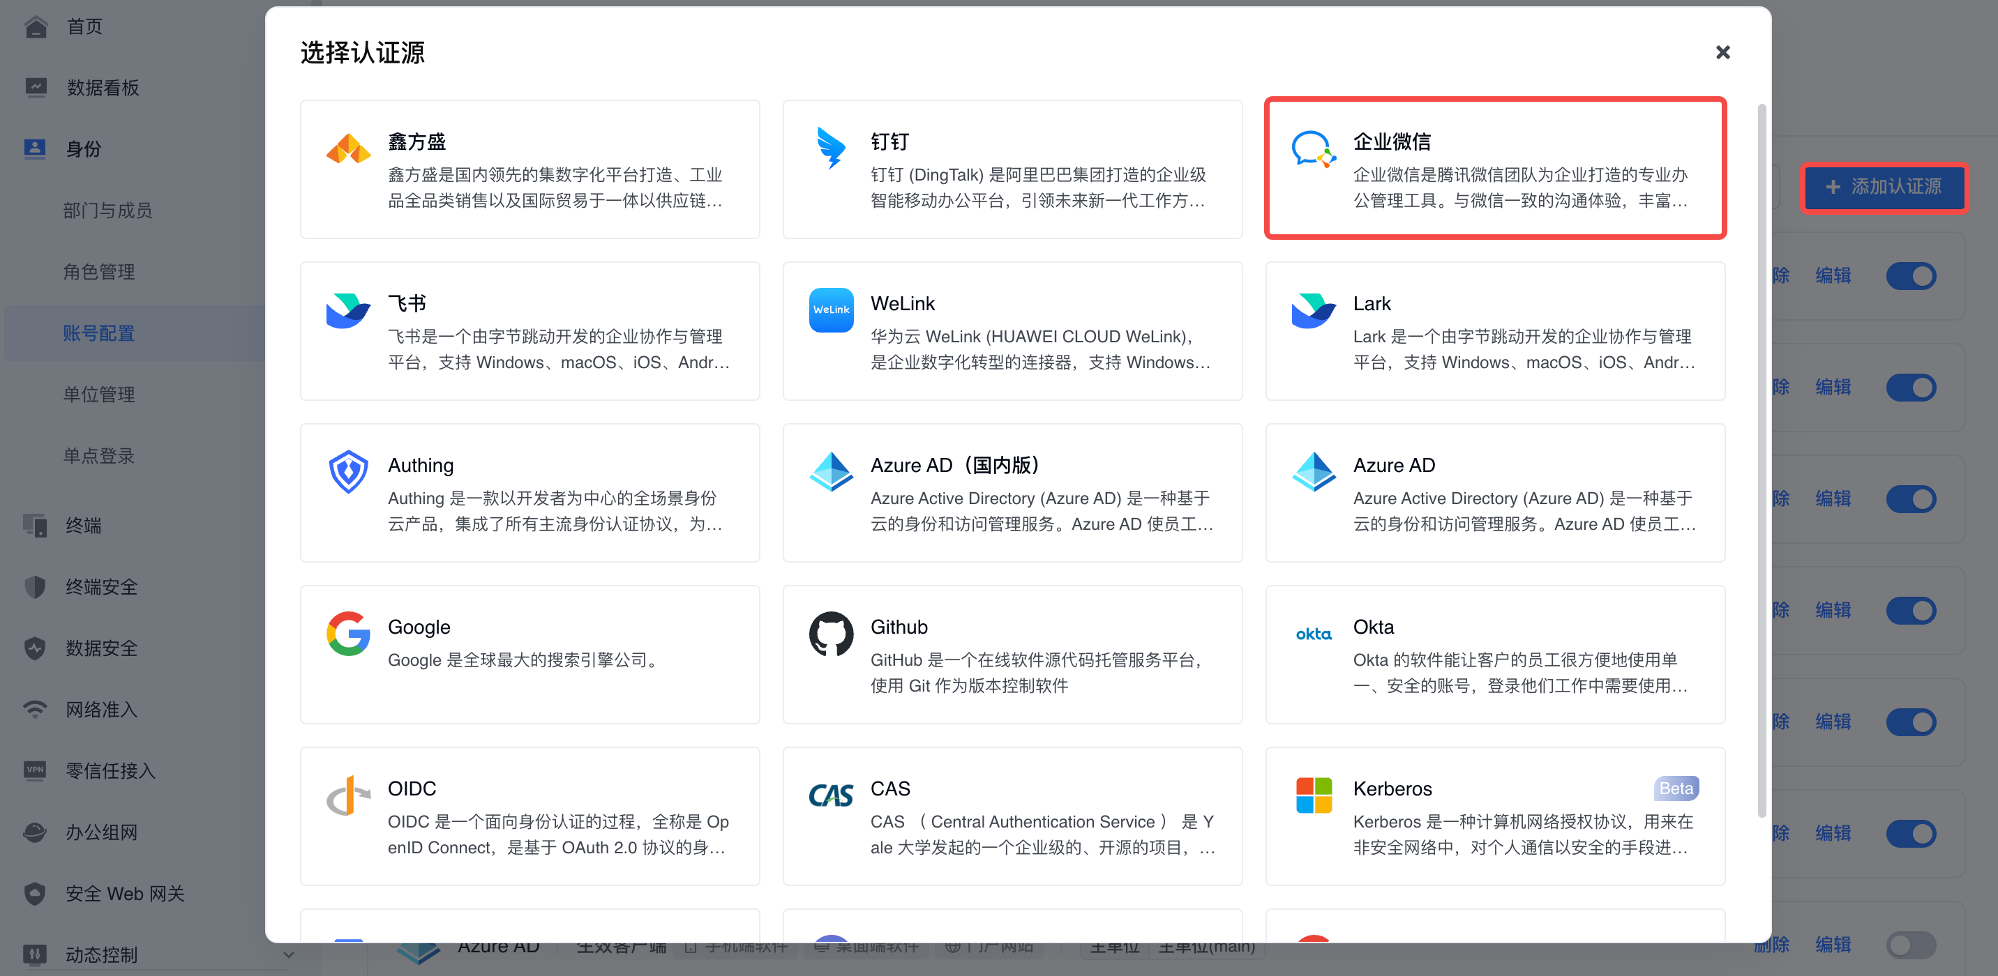
Task: Click the last row's 编辑 link
Action: [1832, 944]
